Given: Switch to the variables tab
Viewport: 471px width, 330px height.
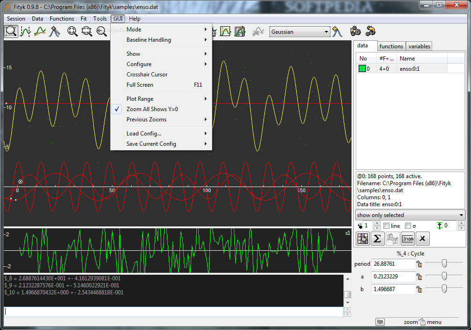Looking at the screenshot, I should click(419, 46).
